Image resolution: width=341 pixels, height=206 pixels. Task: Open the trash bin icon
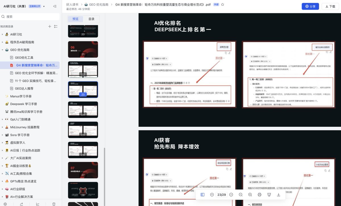coord(54,204)
